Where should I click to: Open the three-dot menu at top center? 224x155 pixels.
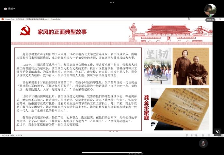[112, 2]
